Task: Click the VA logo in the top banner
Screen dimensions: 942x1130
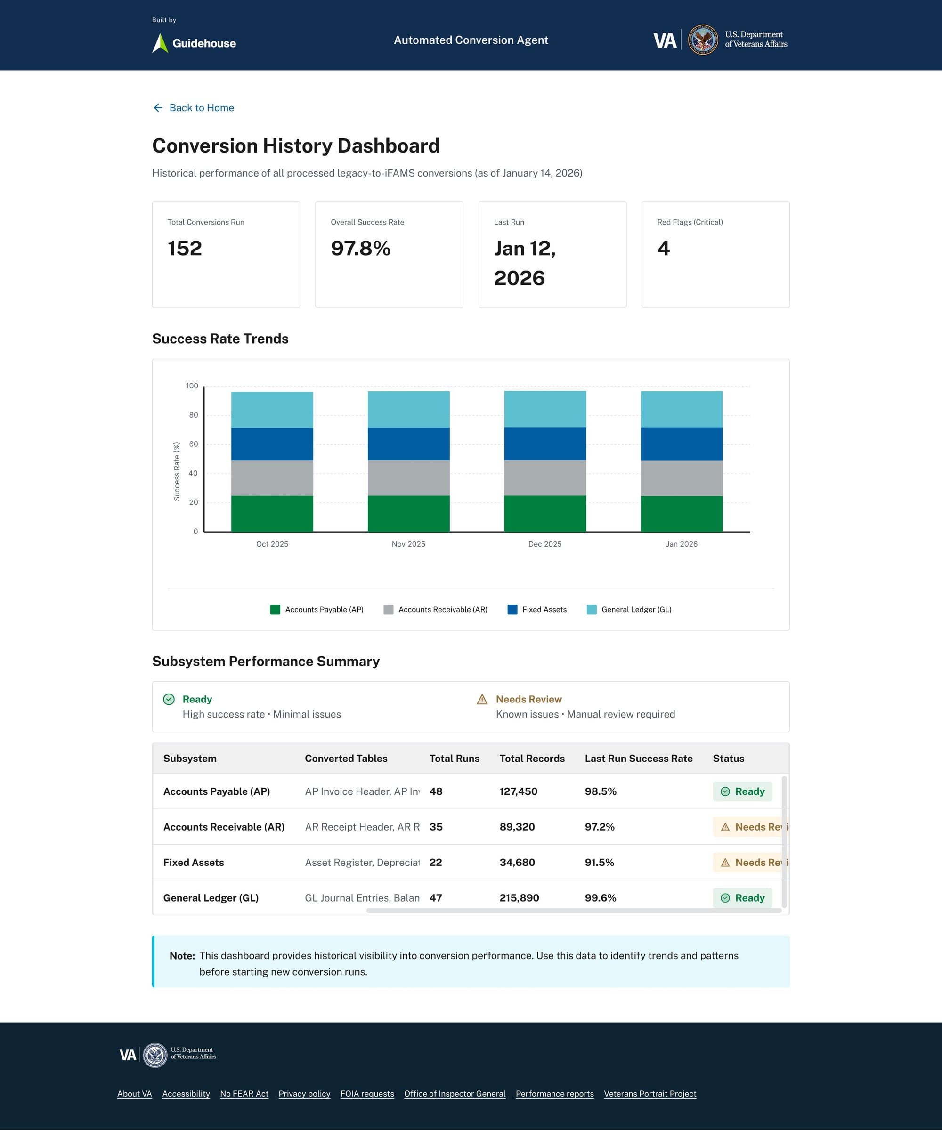Action: [x=666, y=40]
